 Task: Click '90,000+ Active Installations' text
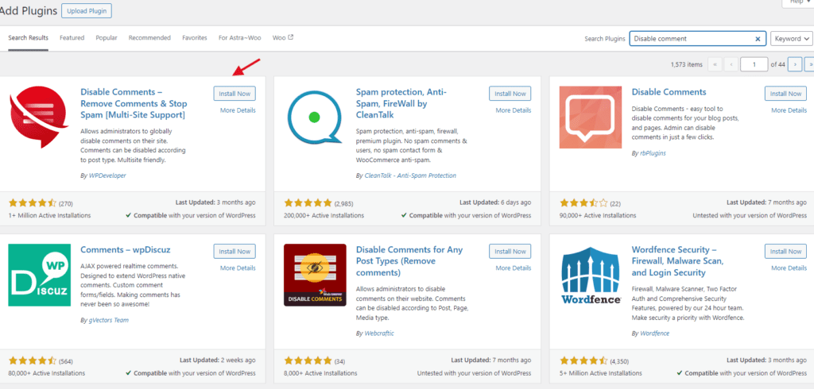click(x=598, y=215)
